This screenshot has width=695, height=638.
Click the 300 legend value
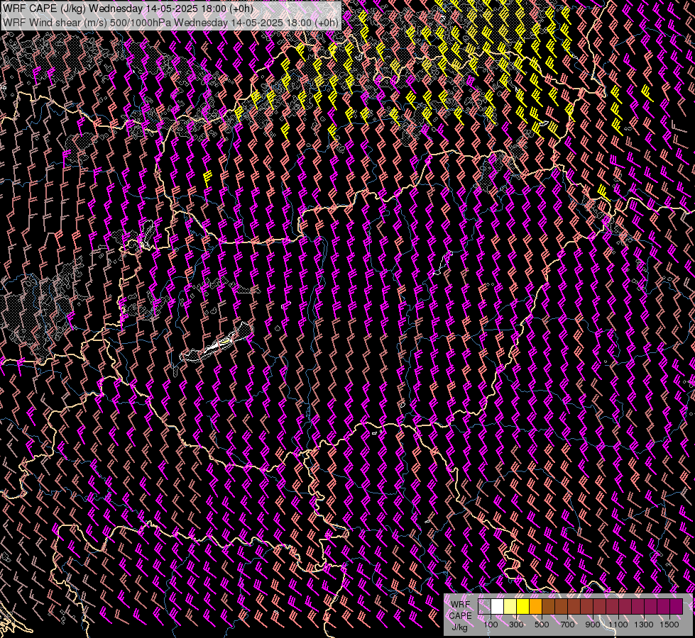coord(516,625)
